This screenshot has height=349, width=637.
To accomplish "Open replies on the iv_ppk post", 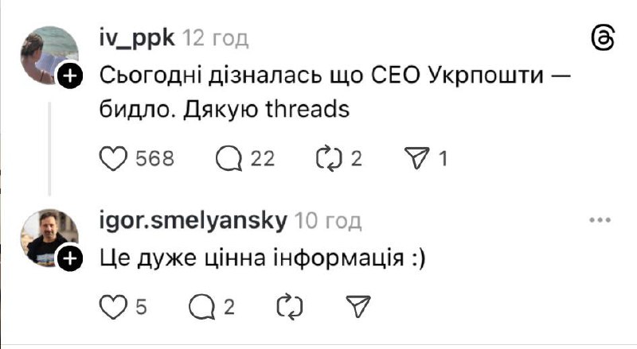I will (230, 158).
